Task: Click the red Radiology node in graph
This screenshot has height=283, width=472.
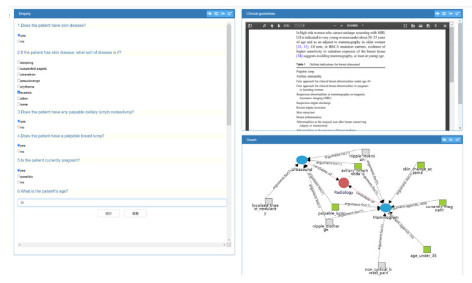Action: 343,183
